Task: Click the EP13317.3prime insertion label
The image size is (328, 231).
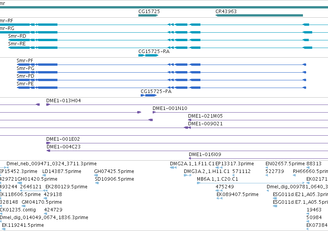Action: (x=235, y=164)
